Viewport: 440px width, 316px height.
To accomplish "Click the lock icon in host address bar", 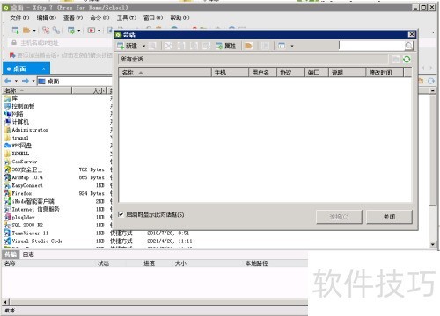I will point(14,43).
